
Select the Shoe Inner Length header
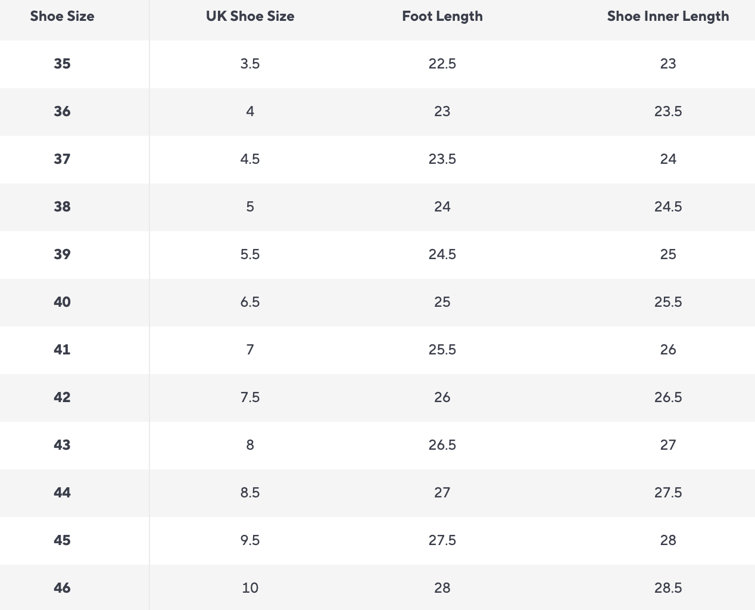pos(668,17)
